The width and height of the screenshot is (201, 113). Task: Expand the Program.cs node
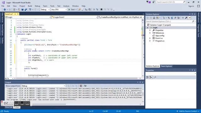(x=150, y=41)
